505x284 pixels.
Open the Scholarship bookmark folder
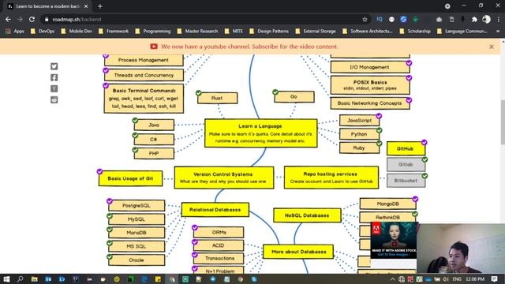pyautogui.click(x=415, y=32)
